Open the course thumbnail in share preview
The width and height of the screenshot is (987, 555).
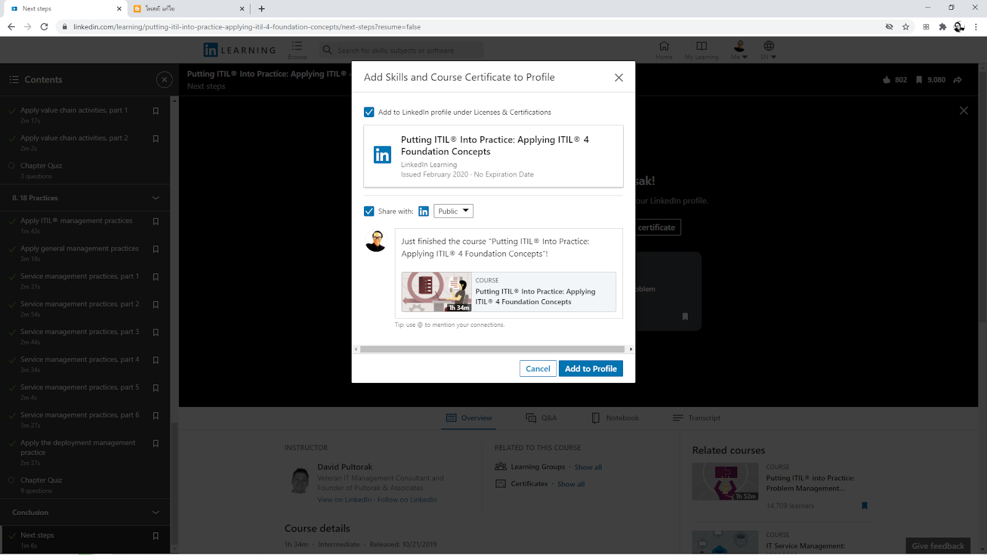(x=437, y=292)
